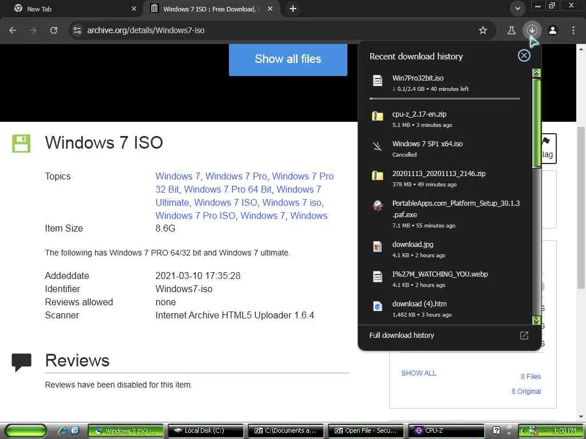The width and height of the screenshot is (586, 439).
Task: Click the download.jpg image icon
Action: [378, 247]
